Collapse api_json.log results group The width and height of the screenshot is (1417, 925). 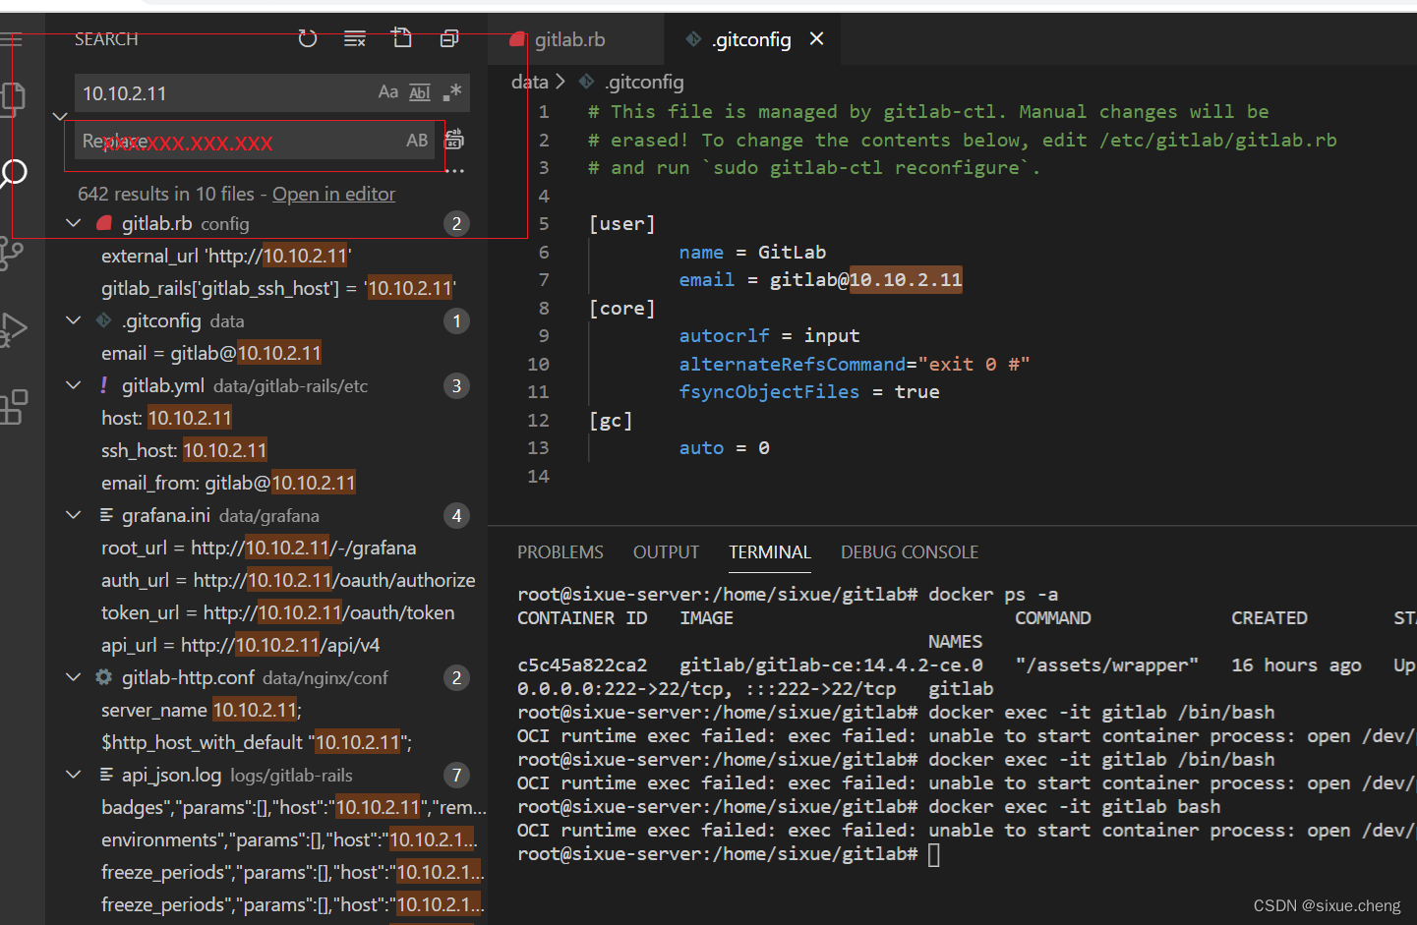click(74, 775)
